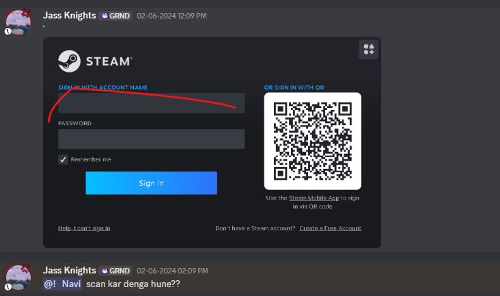Image resolution: width=500 pixels, height=296 pixels.
Task: Click Jass Knights username on the first message
Action: tap(70, 15)
